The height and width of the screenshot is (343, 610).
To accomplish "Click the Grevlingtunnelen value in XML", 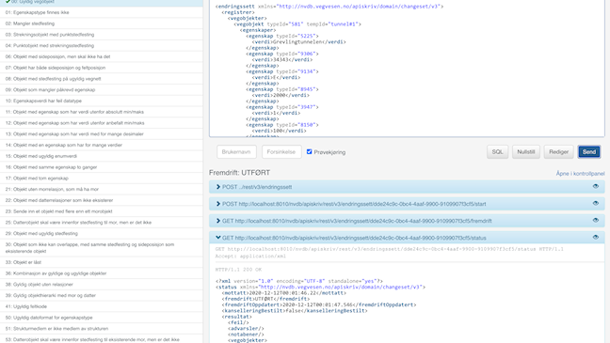I will [297, 42].
